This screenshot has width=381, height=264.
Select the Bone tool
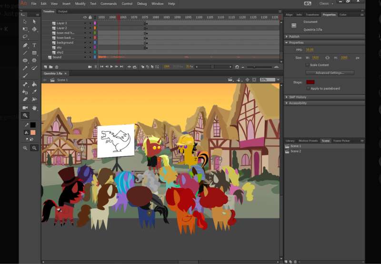tap(25, 84)
